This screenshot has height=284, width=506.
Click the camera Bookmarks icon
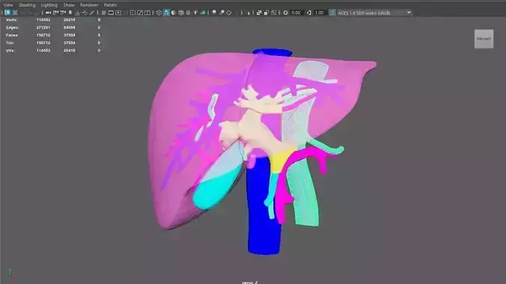click(70, 13)
